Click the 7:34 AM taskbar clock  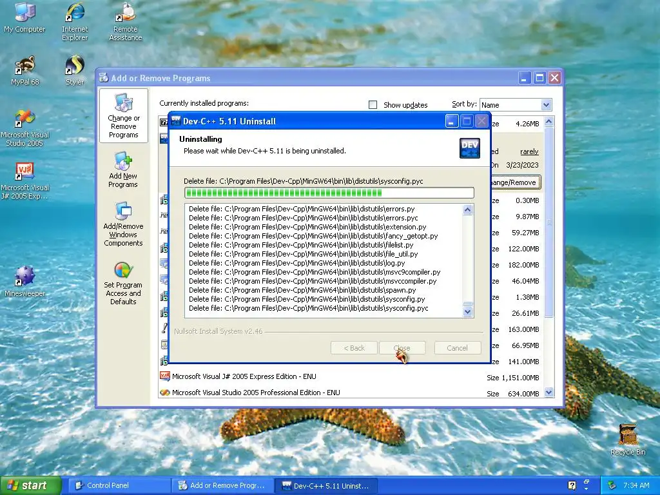click(x=636, y=485)
